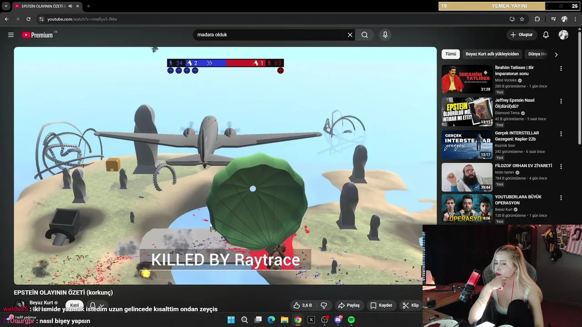Viewport: 582px width, 327px height.
Task: Open YouTube notifications bell
Action: 546,35
